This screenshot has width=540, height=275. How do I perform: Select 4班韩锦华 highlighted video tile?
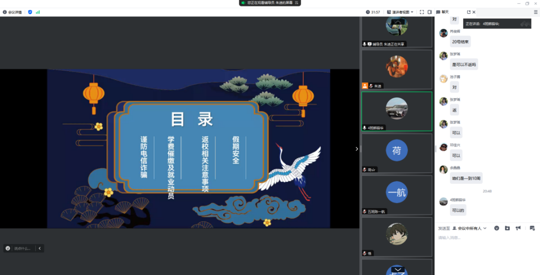coord(396,111)
